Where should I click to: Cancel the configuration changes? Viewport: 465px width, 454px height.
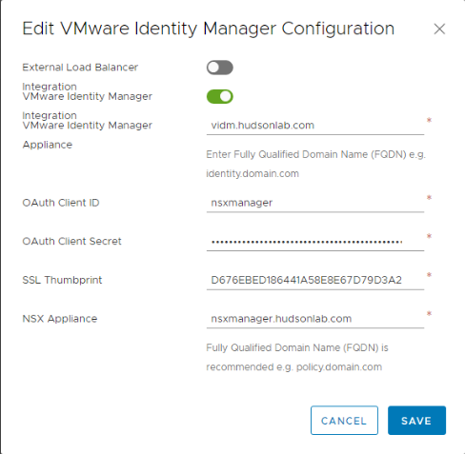point(344,421)
